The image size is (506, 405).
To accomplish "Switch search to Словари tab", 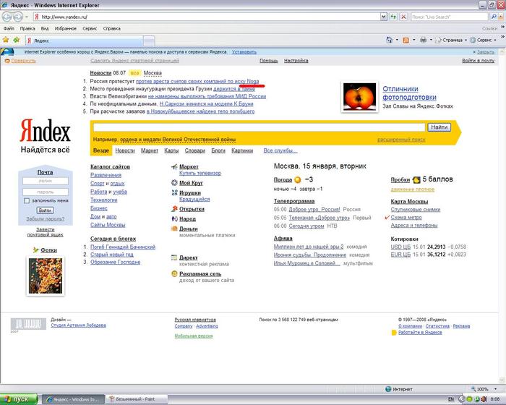I will point(195,150).
